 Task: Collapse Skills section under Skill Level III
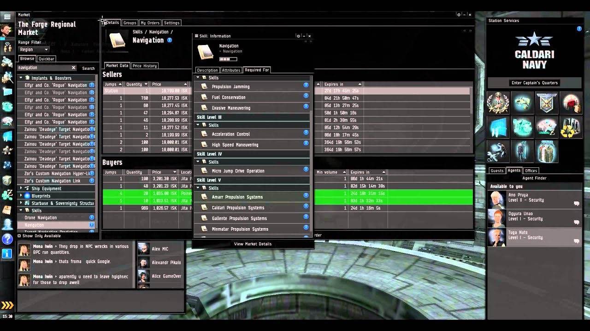coord(199,125)
